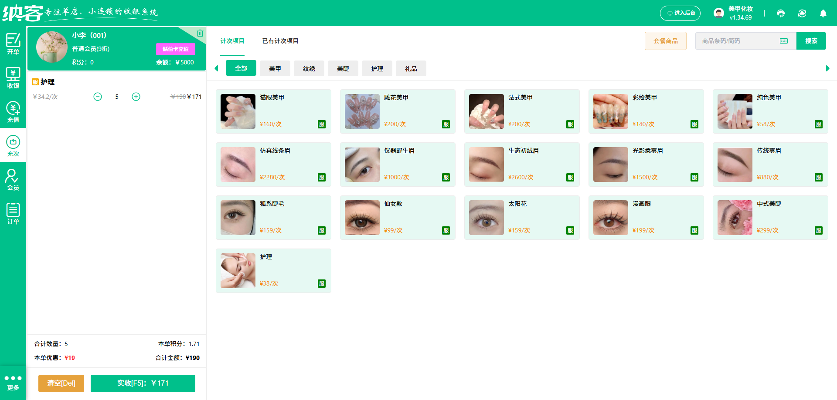Add 纯色美甲 product card
Image resolution: width=837 pixels, height=400 pixels.
[770, 111]
